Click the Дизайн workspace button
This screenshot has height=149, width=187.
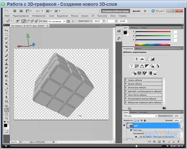tap(137, 11)
